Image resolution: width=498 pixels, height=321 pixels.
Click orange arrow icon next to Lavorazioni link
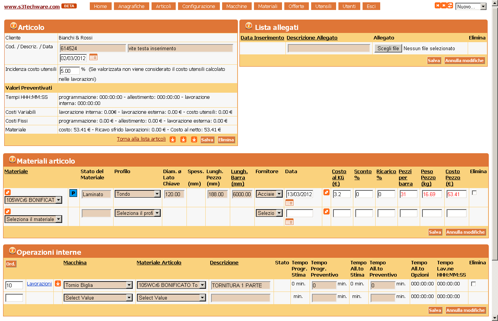tap(58, 283)
